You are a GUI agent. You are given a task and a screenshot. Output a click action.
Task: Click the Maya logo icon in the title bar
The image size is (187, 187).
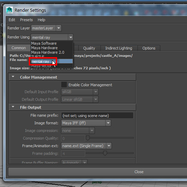[x=9, y=10]
